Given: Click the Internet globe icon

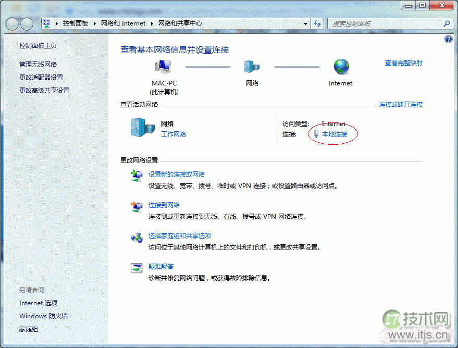Looking at the screenshot, I should (341, 67).
